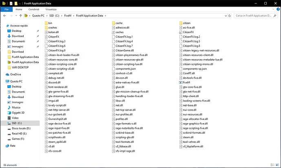The height and width of the screenshot is (168, 281).
Task: Select OwnershipUI.dll file name
Action: tap(58, 119)
